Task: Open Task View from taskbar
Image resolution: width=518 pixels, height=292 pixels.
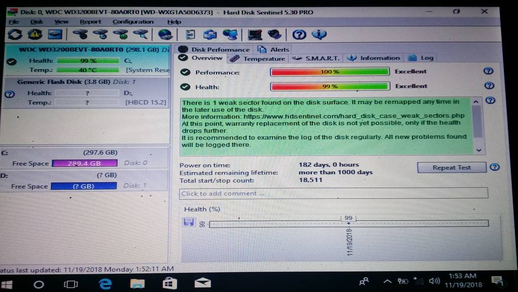Action: [x=71, y=284]
